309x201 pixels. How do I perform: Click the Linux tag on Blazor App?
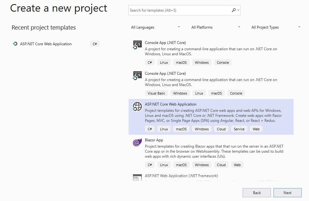[x=164, y=165]
